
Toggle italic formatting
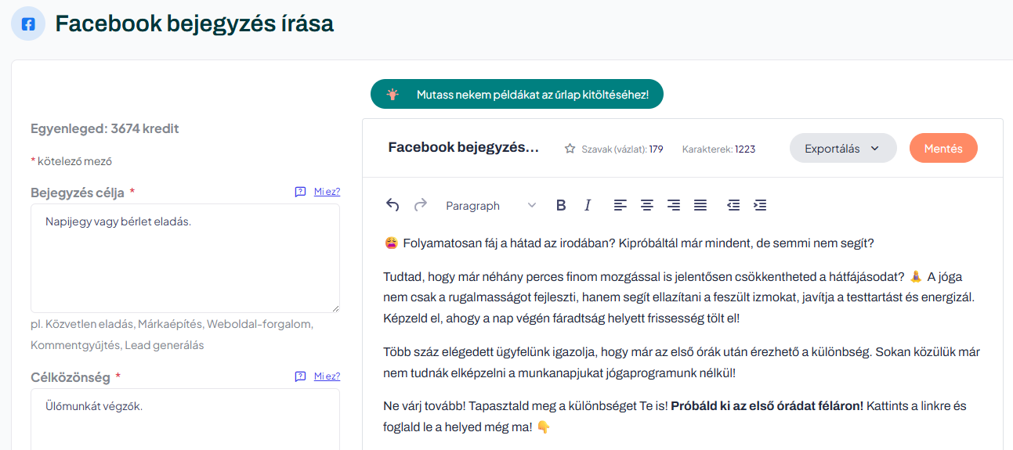[588, 205]
